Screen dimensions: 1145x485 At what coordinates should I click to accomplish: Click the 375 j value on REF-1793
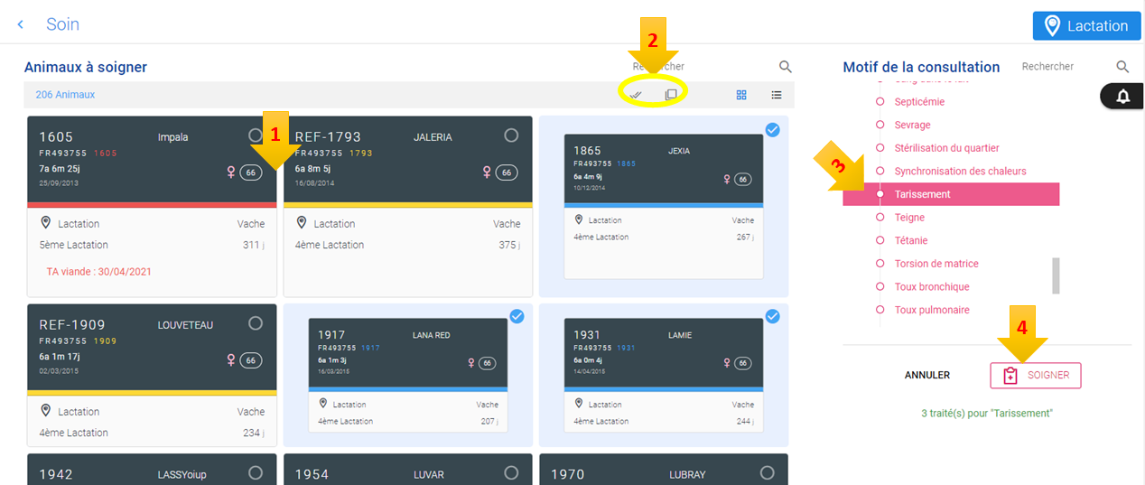508,245
